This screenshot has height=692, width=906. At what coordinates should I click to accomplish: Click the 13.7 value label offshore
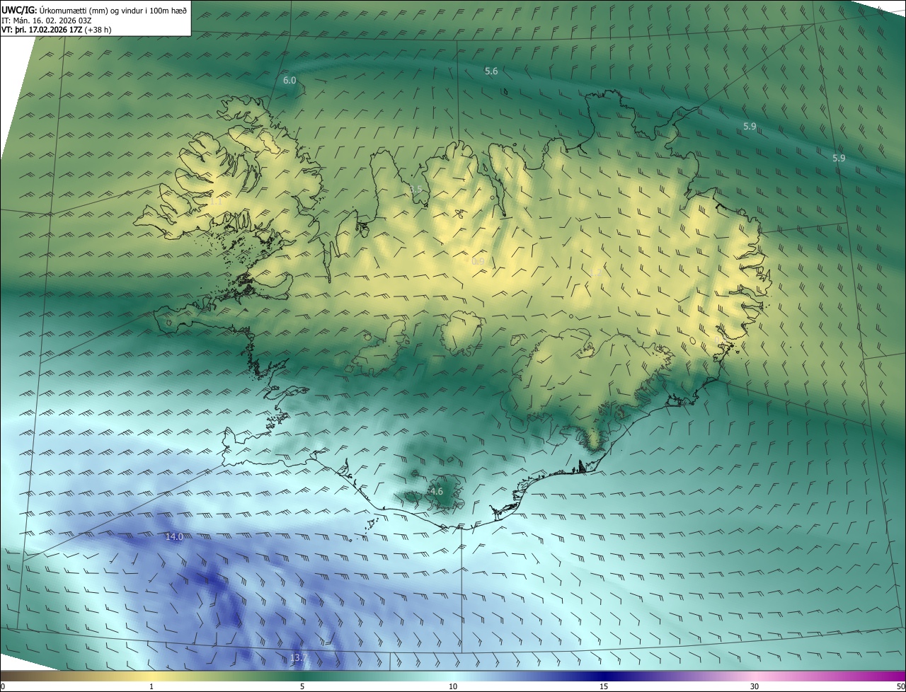[x=299, y=658]
